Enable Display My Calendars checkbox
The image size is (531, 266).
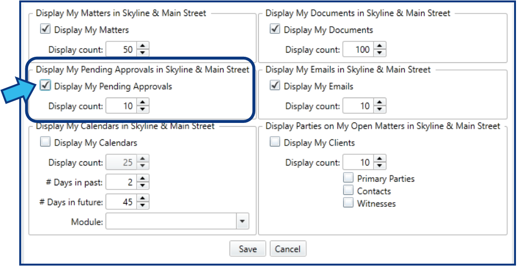46,142
